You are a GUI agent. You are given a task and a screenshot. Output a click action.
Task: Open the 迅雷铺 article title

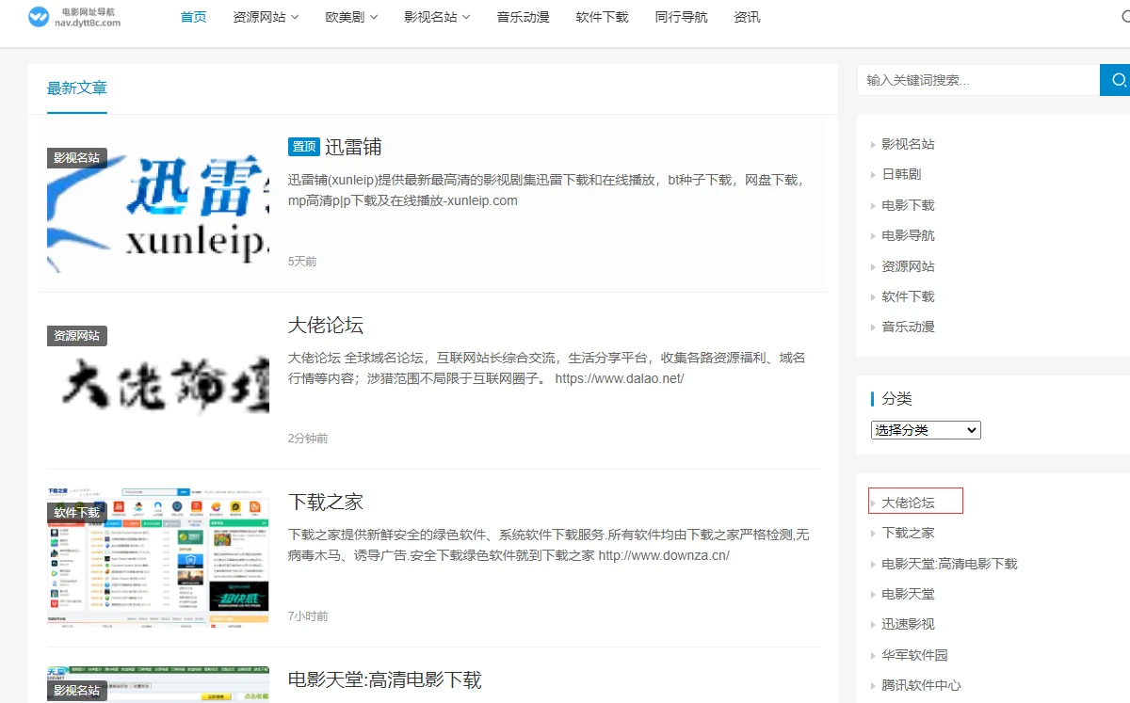click(x=353, y=147)
